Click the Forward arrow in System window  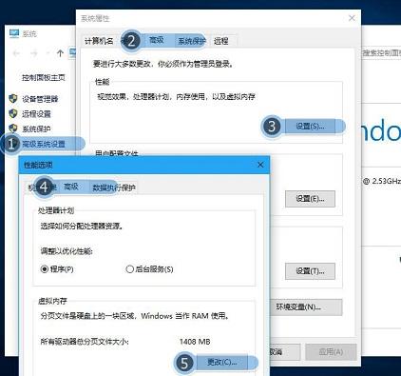tap(34, 53)
